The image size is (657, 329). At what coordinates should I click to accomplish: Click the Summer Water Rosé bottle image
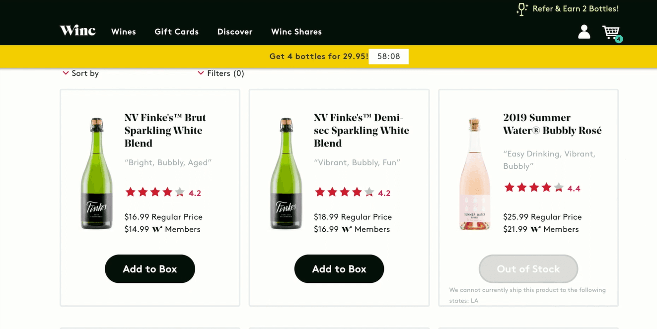(475, 174)
